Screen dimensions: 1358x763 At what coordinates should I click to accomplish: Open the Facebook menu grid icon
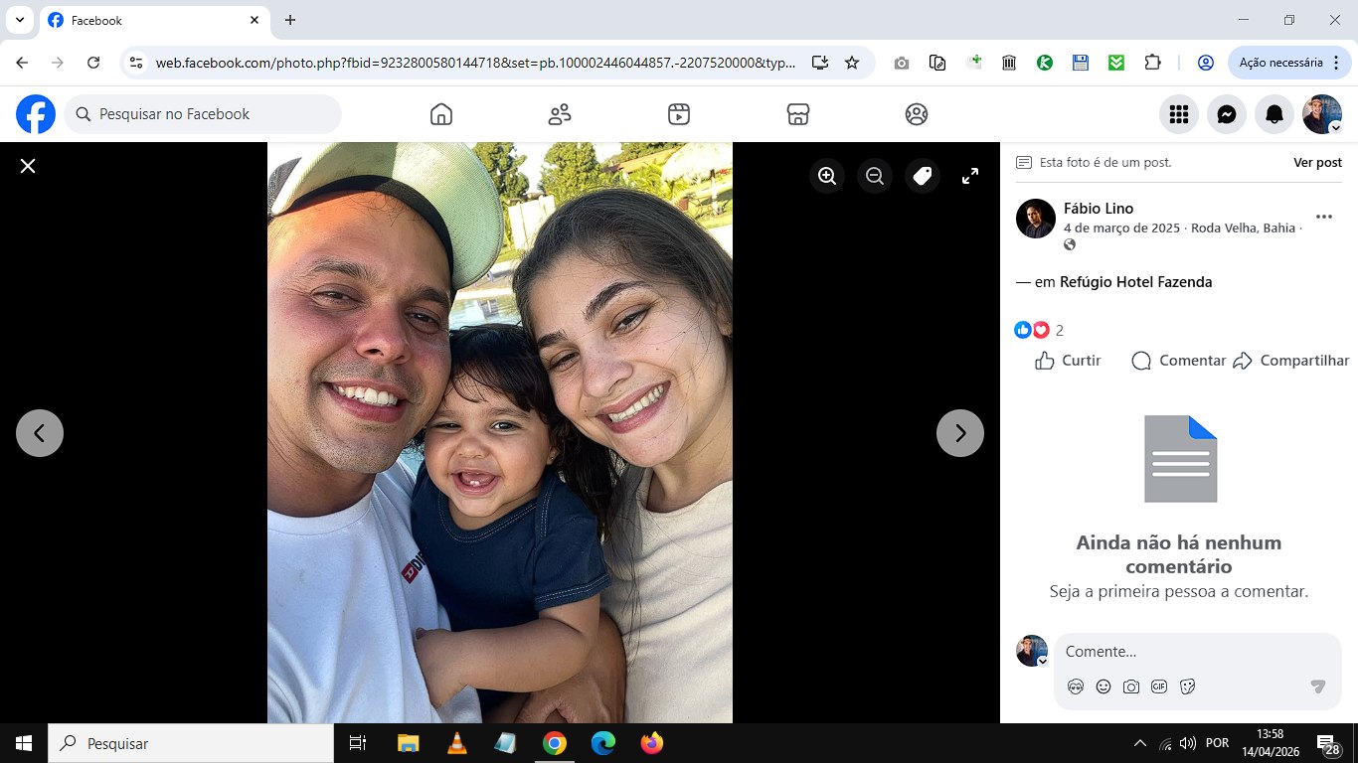point(1179,114)
